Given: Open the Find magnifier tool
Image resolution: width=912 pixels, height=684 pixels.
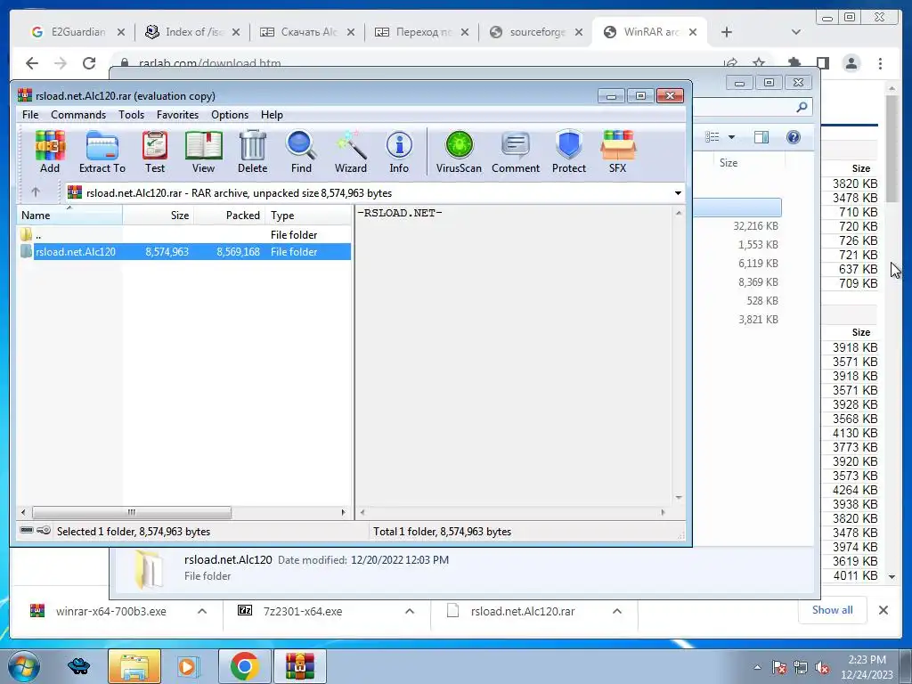Looking at the screenshot, I should [x=301, y=151].
